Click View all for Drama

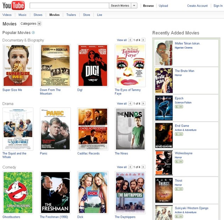(x=122, y=104)
